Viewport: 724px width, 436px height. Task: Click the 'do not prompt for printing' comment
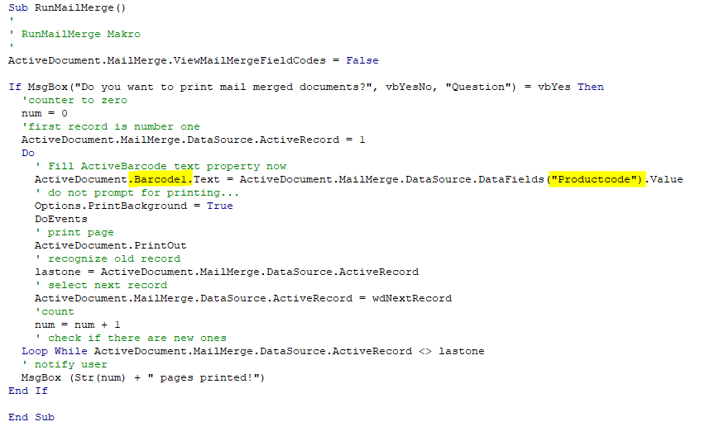[x=137, y=192]
